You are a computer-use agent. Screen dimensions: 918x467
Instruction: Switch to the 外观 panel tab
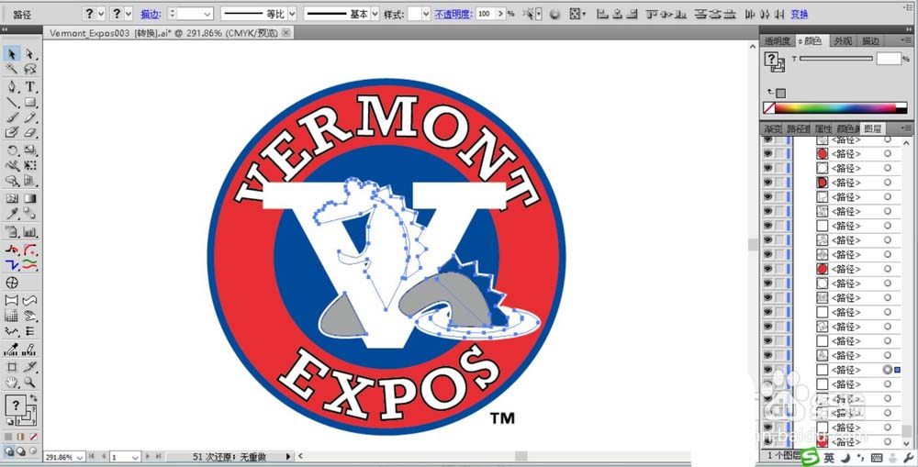pos(843,41)
